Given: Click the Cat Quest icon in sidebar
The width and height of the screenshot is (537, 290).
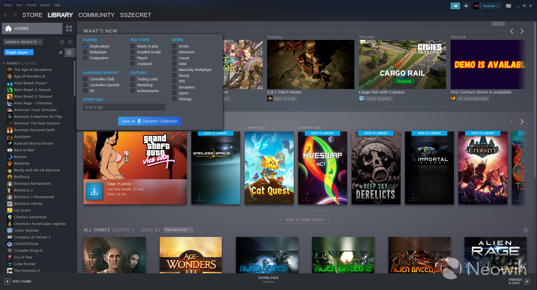Looking at the screenshot, I should [x=10, y=210].
